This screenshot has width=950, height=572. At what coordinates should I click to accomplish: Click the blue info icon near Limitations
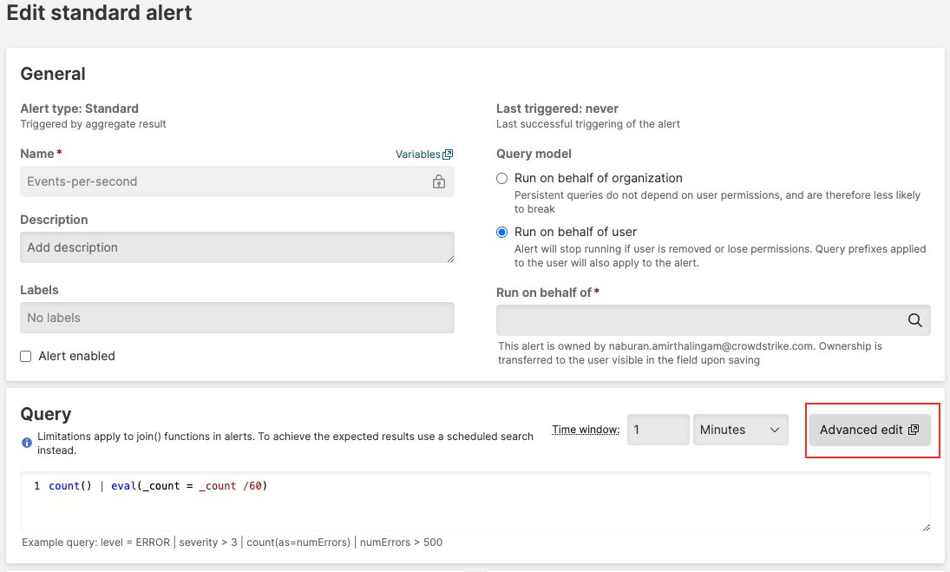(x=27, y=443)
